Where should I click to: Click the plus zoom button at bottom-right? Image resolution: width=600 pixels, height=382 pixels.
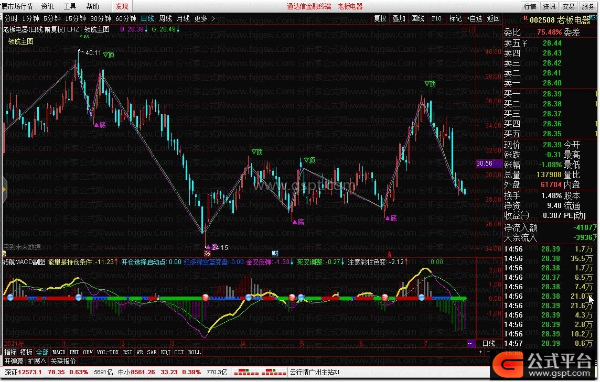[x=480, y=352]
